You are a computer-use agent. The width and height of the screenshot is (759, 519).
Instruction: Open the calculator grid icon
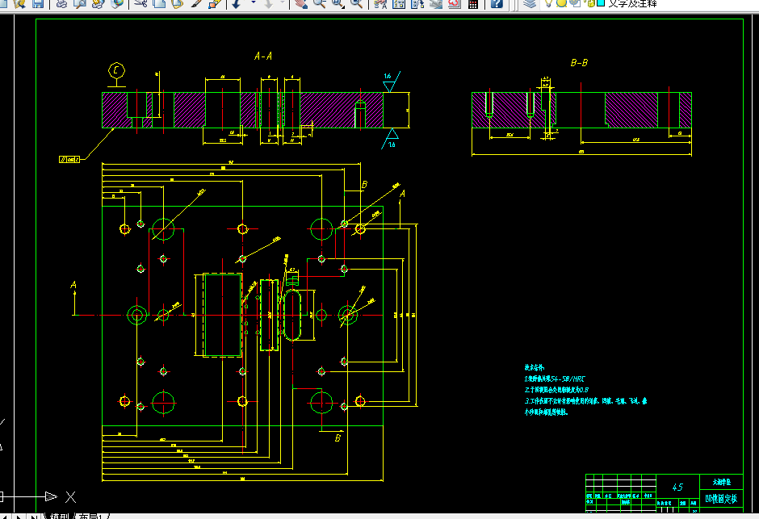473,4
